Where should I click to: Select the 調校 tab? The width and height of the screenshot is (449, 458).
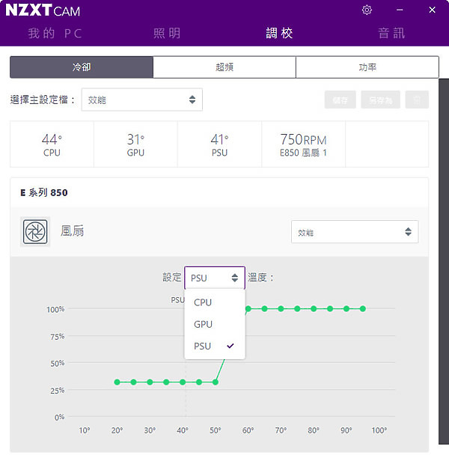point(279,33)
